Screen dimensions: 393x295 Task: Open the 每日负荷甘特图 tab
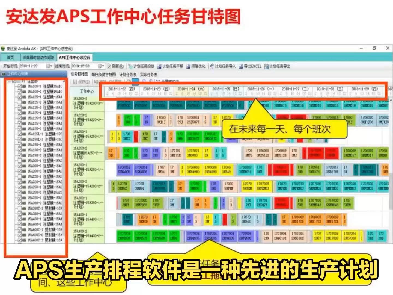104,74
